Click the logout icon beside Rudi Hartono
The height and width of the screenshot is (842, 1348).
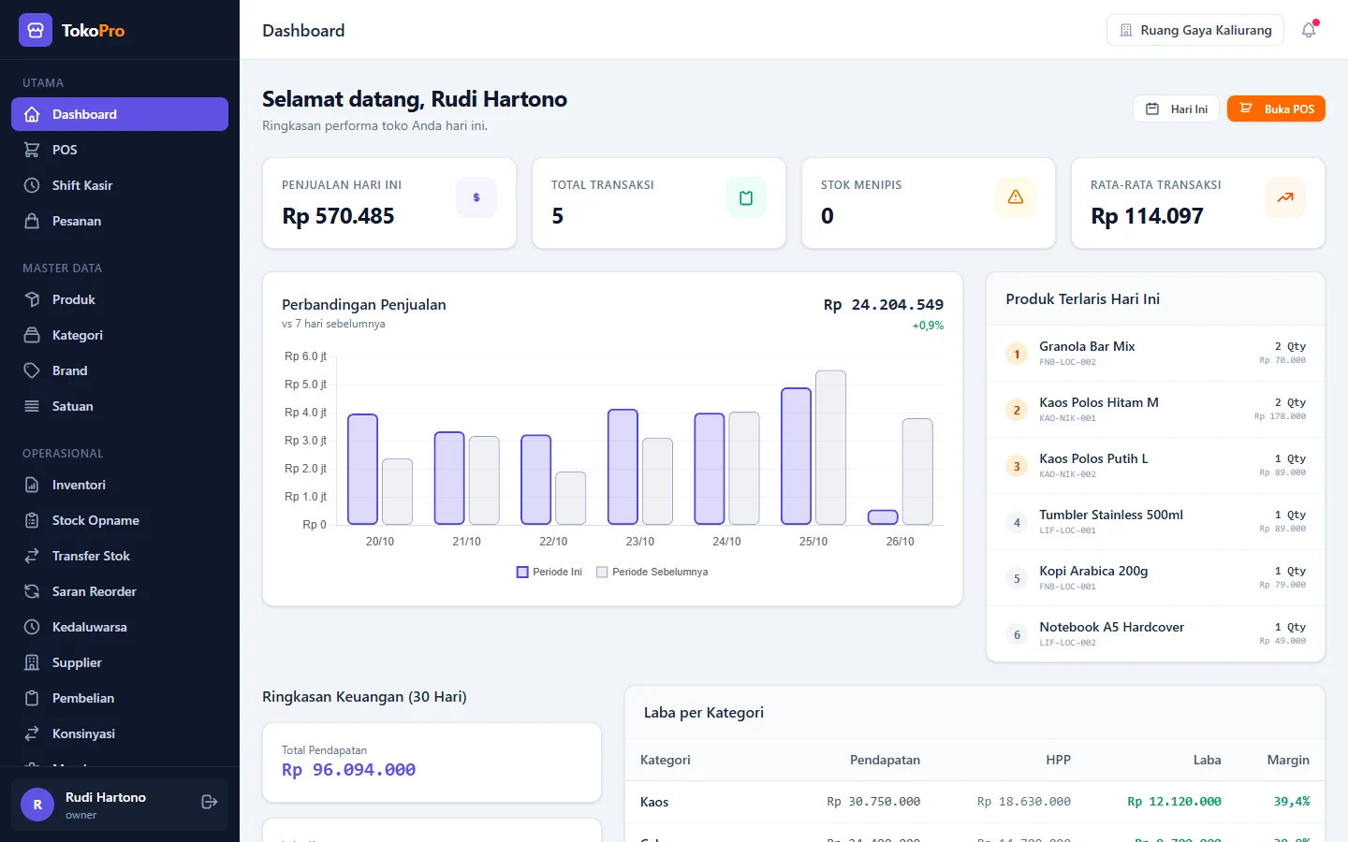pyautogui.click(x=210, y=802)
